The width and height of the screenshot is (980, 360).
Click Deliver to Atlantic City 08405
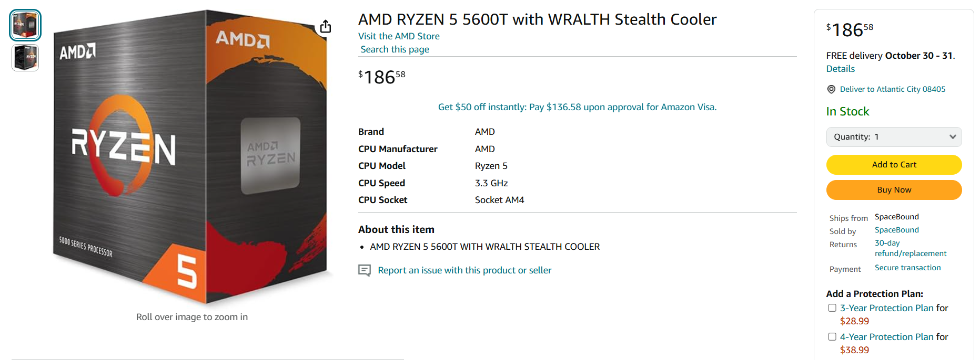click(x=892, y=89)
